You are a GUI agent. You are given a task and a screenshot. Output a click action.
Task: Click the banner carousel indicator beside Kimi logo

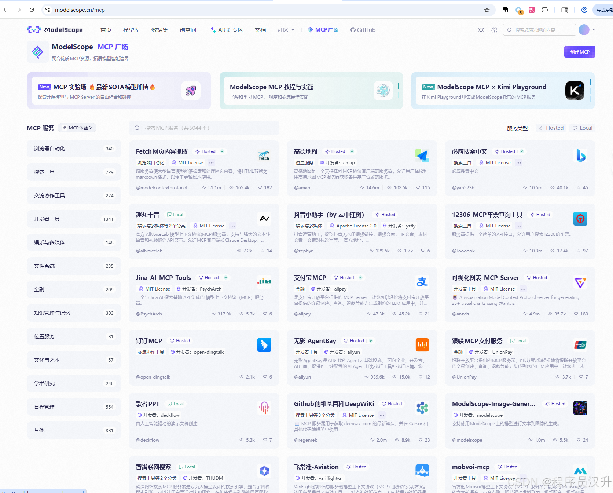click(x=590, y=91)
